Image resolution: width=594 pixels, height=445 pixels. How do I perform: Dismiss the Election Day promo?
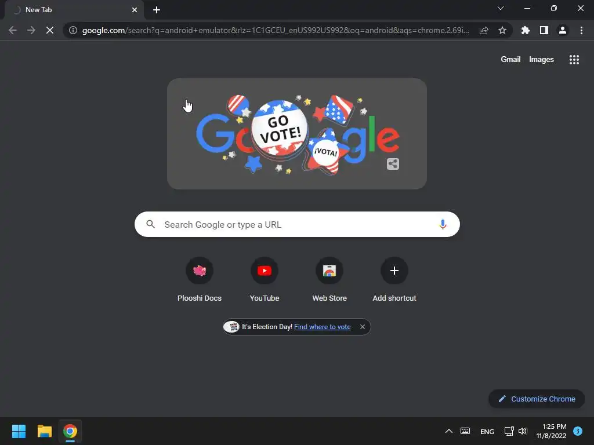[363, 327]
